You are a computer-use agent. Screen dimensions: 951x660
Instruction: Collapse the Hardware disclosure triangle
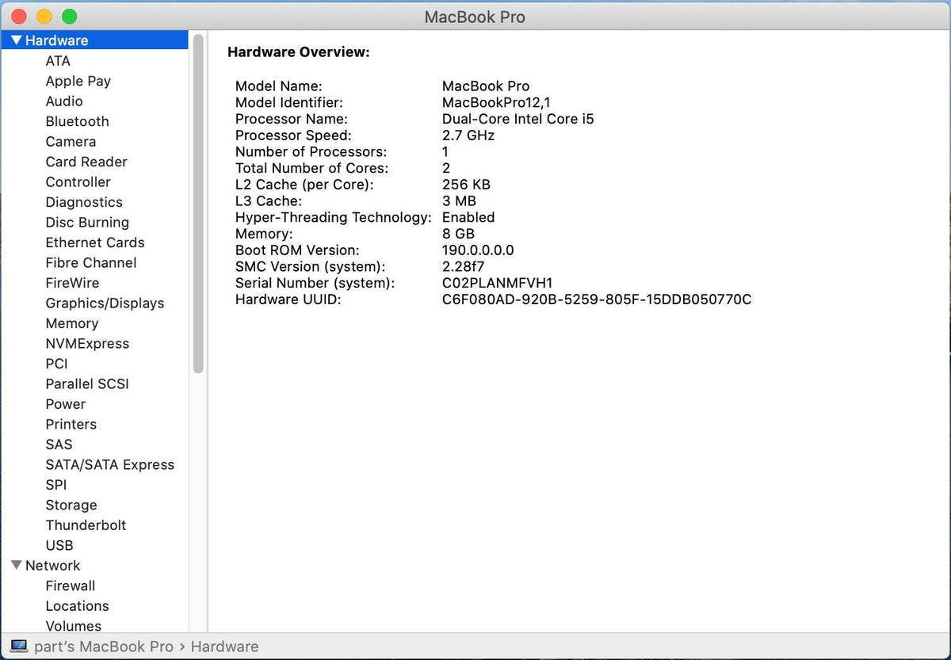coord(17,40)
